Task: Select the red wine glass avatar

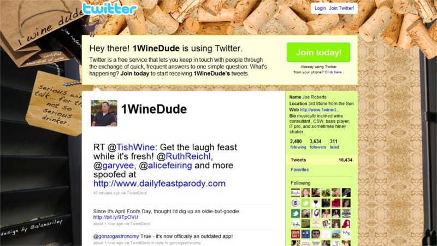Action: click(316, 203)
